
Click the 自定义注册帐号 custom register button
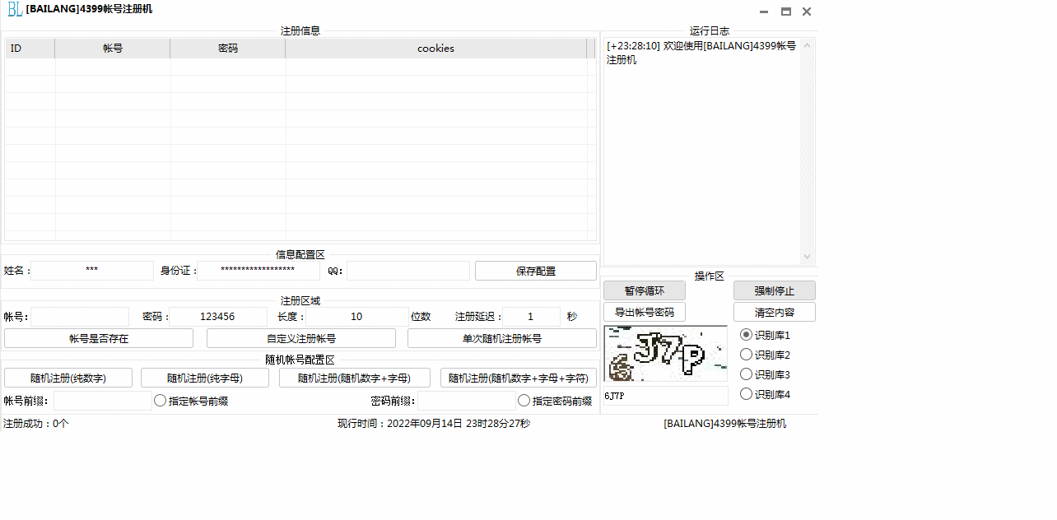tap(301, 337)
